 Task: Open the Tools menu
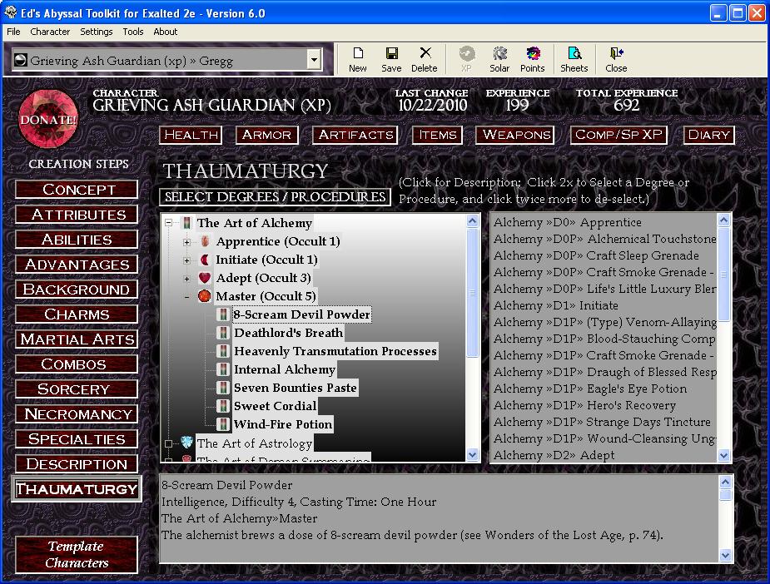click(x=133, y=32)
